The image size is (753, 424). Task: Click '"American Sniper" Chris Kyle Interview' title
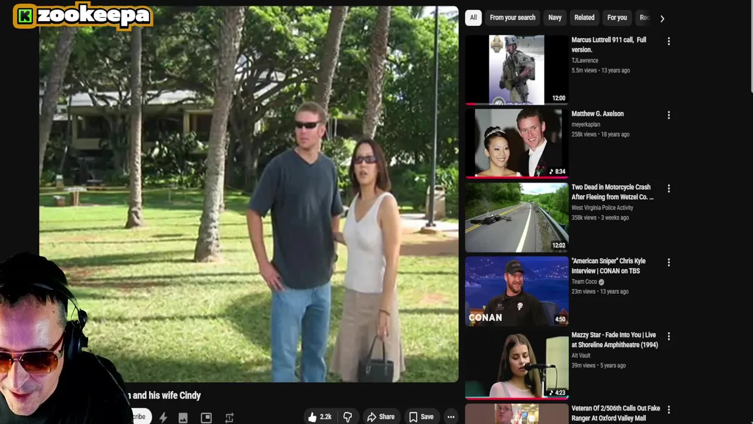(608, 266)
